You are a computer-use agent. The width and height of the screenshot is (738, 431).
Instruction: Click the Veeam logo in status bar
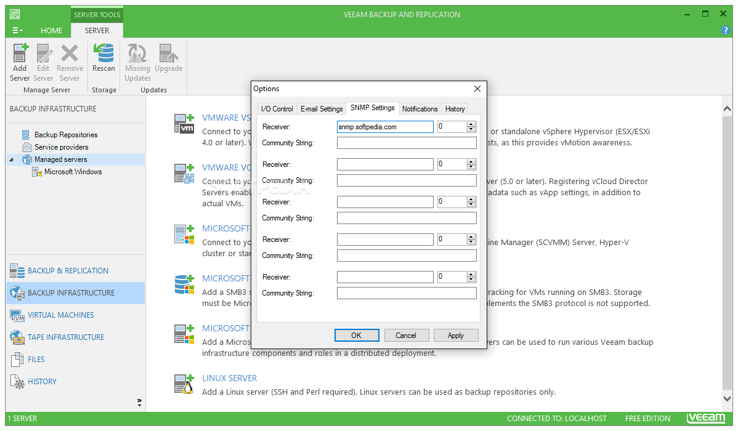click(705, 418)
